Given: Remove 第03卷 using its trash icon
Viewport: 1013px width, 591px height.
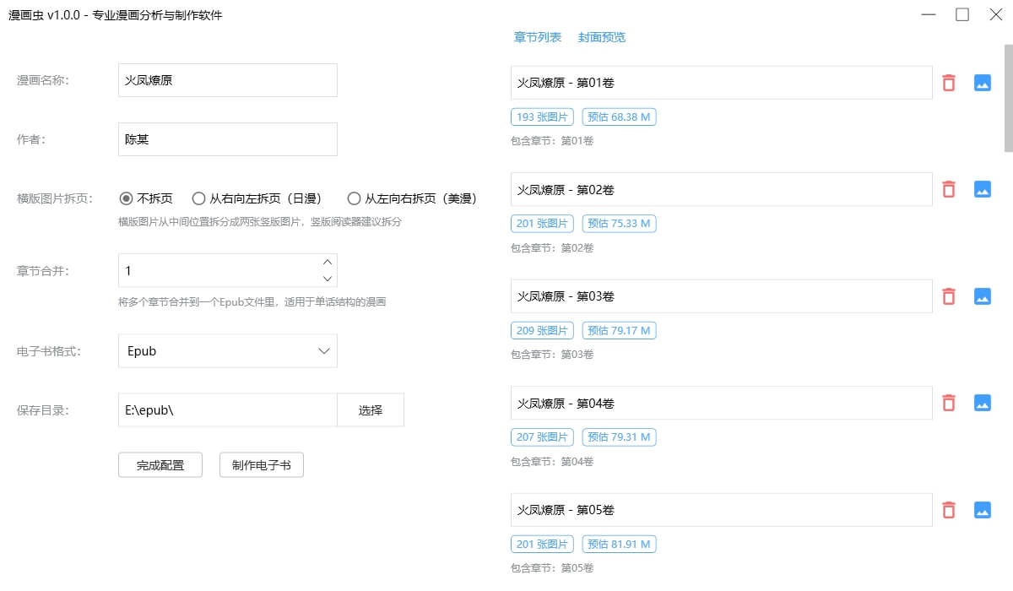Looking at the screenshot, I should (949, 296).
